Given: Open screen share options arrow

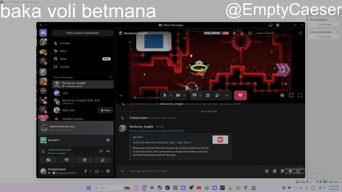Looking at the screenshot, I should tap(200, 95).
